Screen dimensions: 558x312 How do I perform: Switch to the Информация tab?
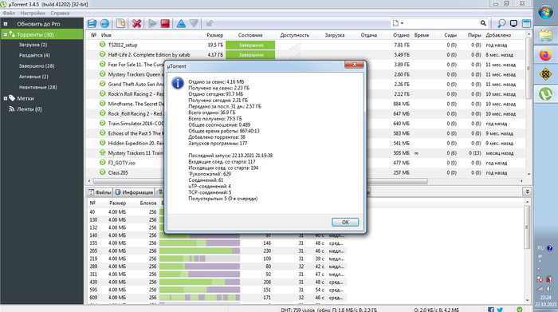134,192
